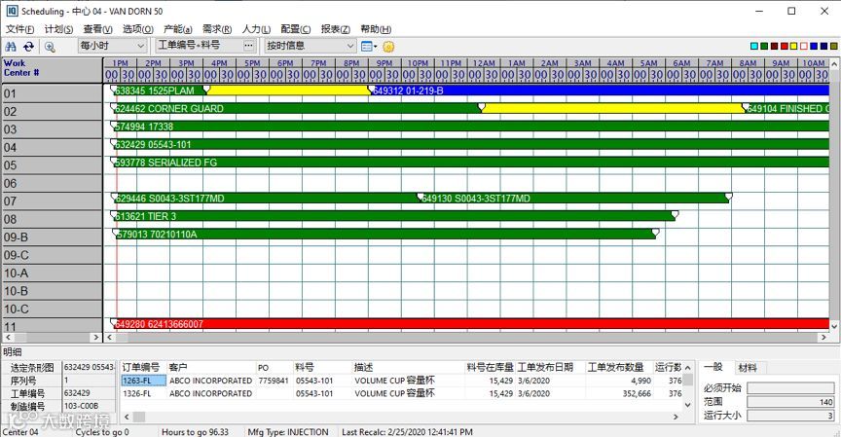Click the refresh arrows icon
This screenshot has height=437, width=841.
[28, 47]
